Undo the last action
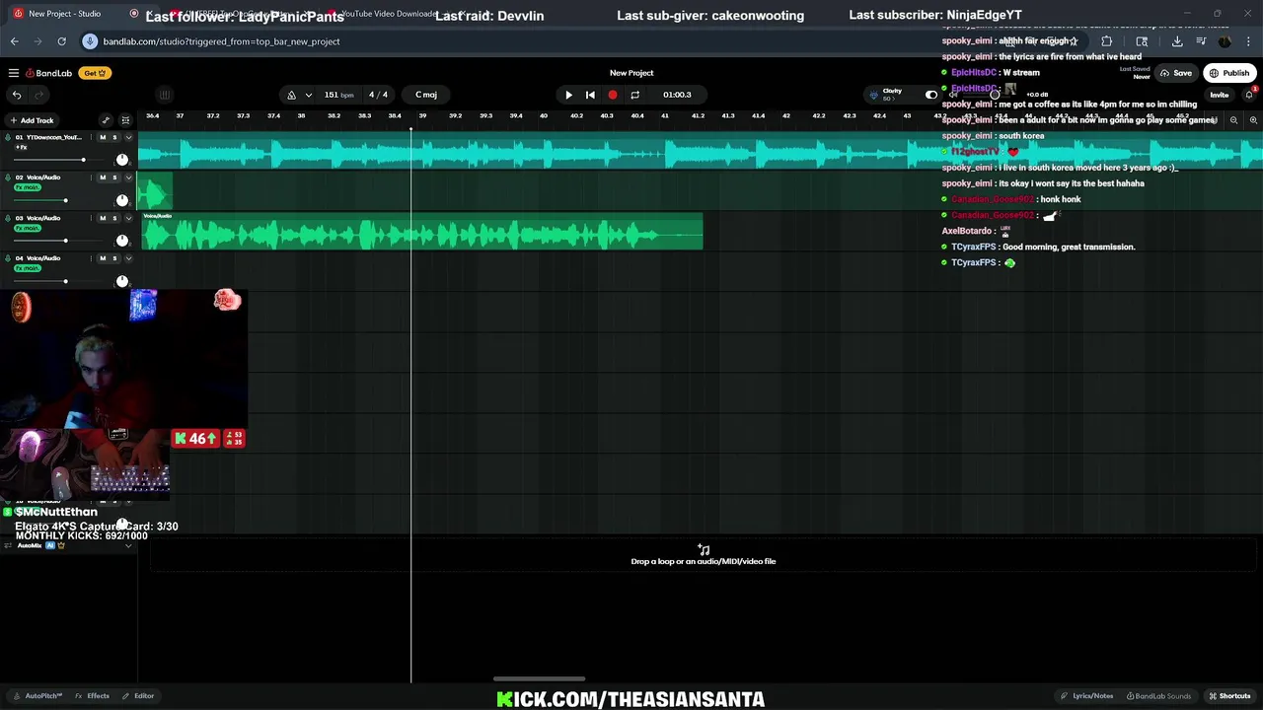The width and height of the screenshot is (1263, 710). point(17,95)
